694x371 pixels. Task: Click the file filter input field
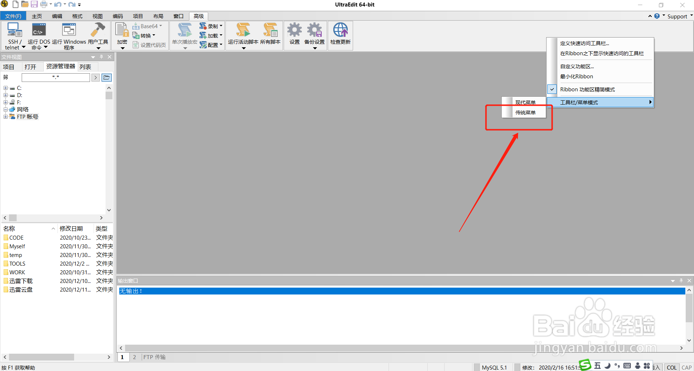point(56,77)
